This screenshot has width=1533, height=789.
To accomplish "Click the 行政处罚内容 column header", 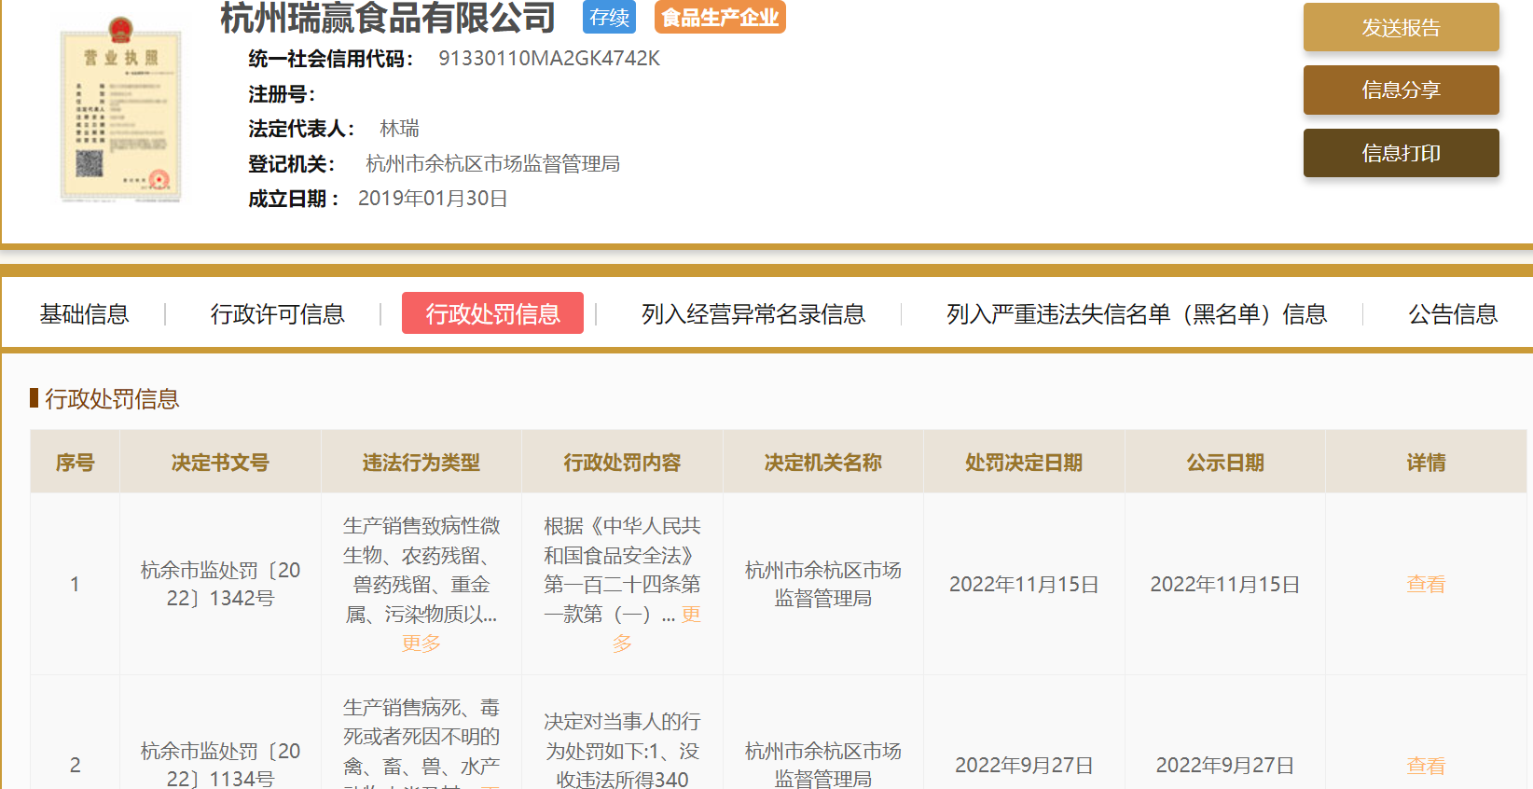I will 622,462.
